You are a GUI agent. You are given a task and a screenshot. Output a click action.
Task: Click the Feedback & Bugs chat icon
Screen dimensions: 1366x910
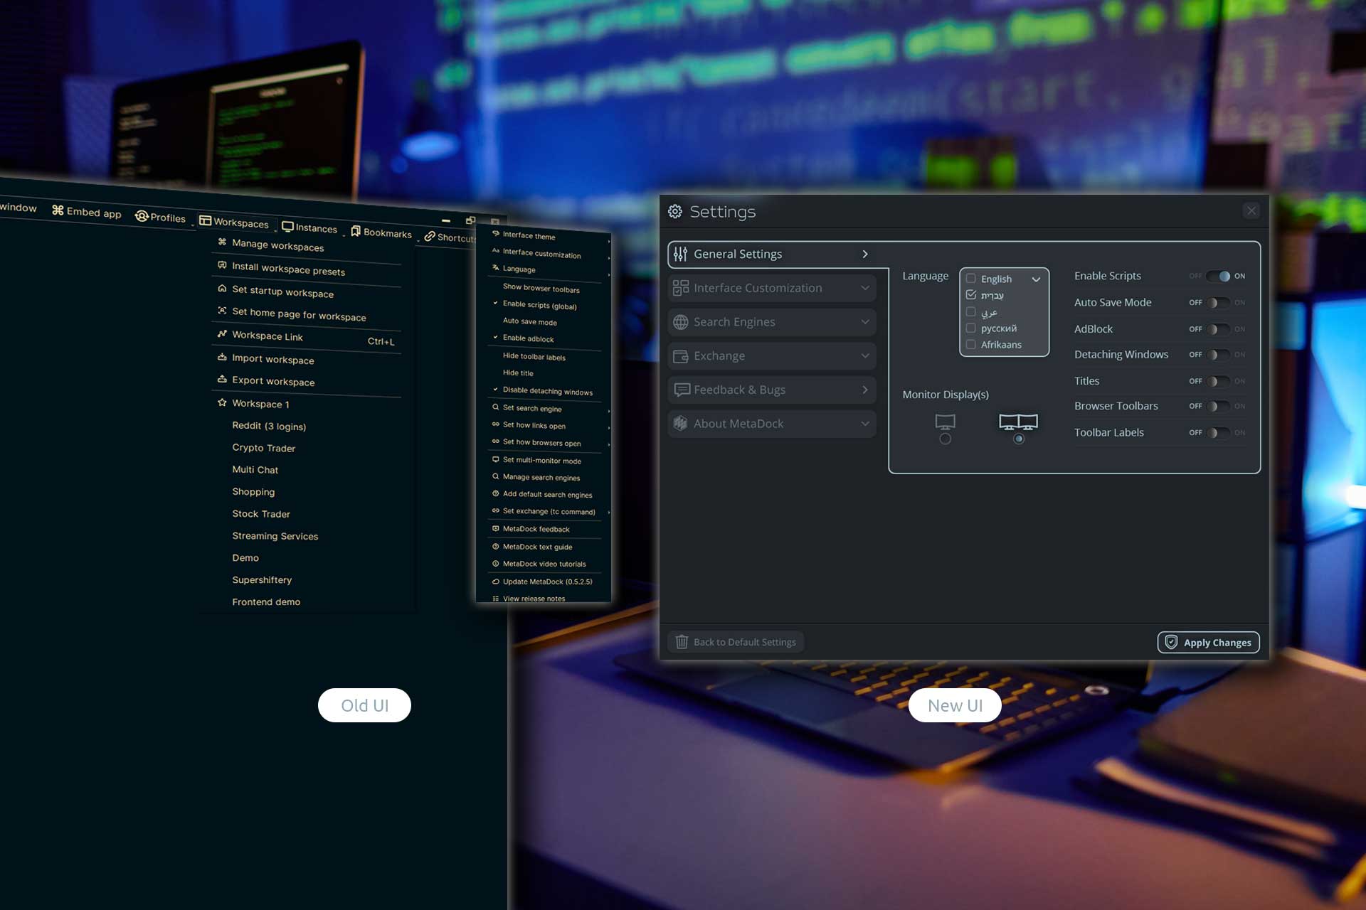pos(681,390)
